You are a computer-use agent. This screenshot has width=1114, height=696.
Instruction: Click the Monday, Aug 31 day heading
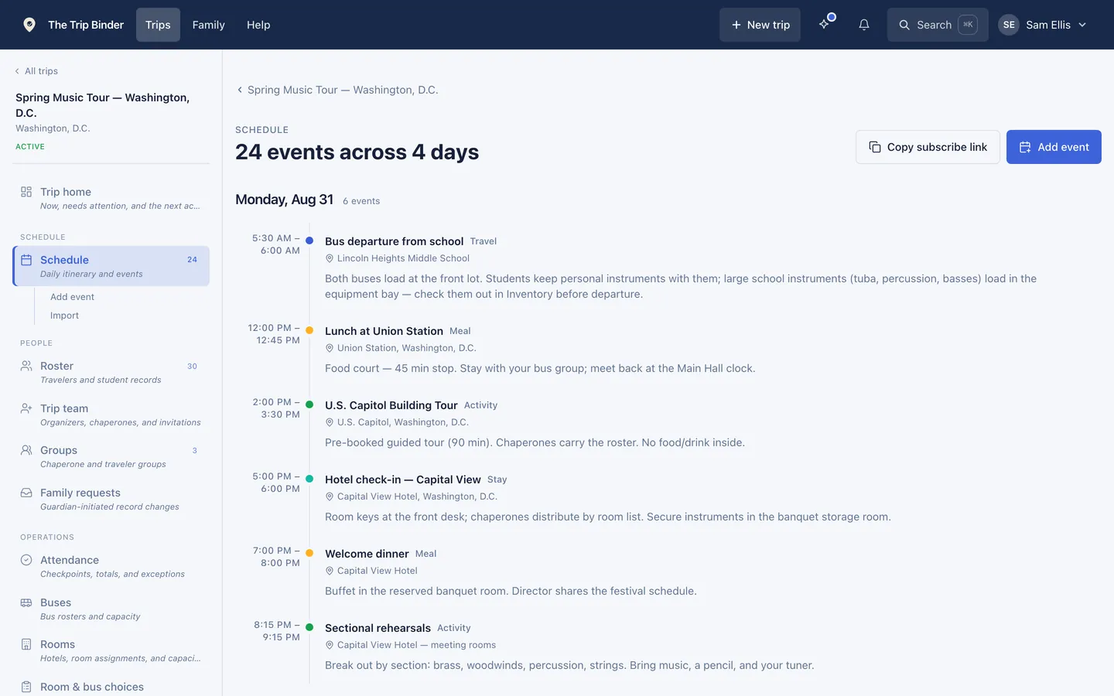click(x=284, y=200)
